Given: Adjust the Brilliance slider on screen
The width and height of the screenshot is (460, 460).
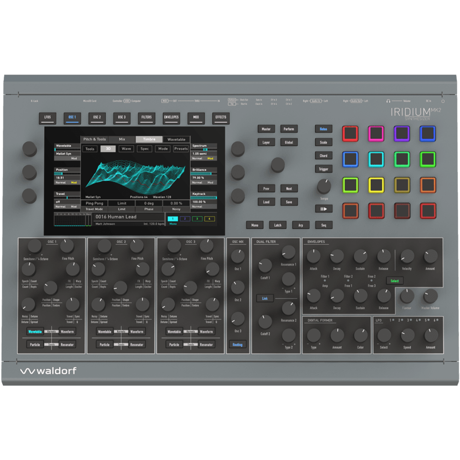Looking at the screenshot, I should pos(204,174).
